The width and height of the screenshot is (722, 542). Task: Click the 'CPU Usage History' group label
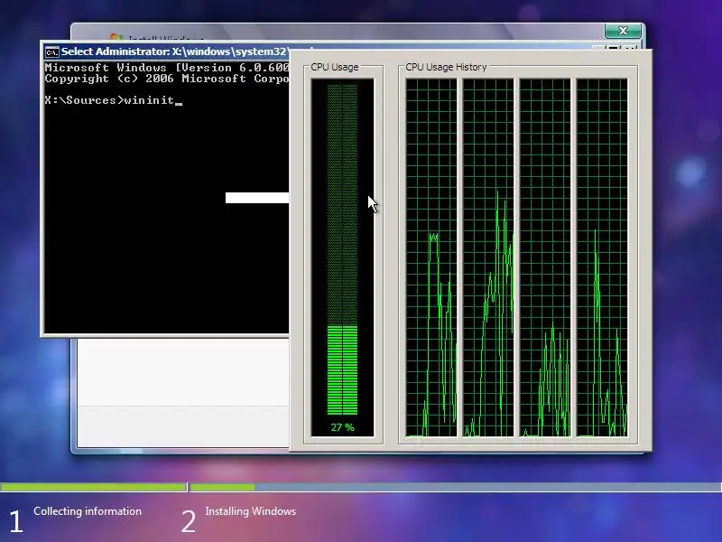[446, 67]
